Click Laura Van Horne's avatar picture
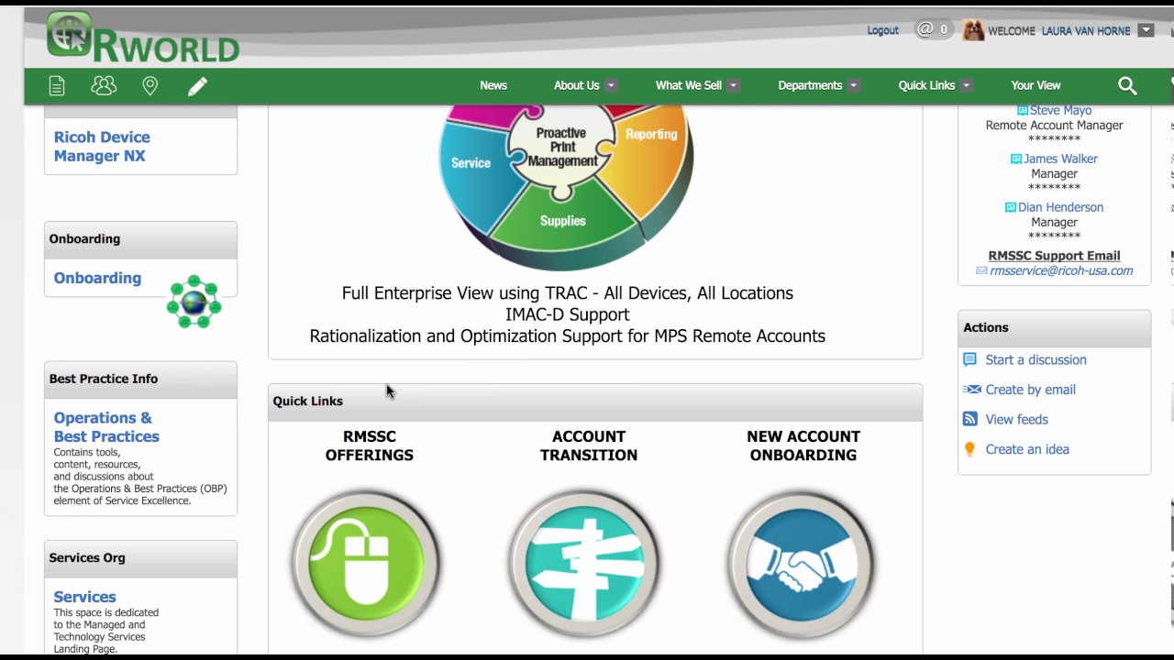The image size is (1174, 660). point(973,30)
